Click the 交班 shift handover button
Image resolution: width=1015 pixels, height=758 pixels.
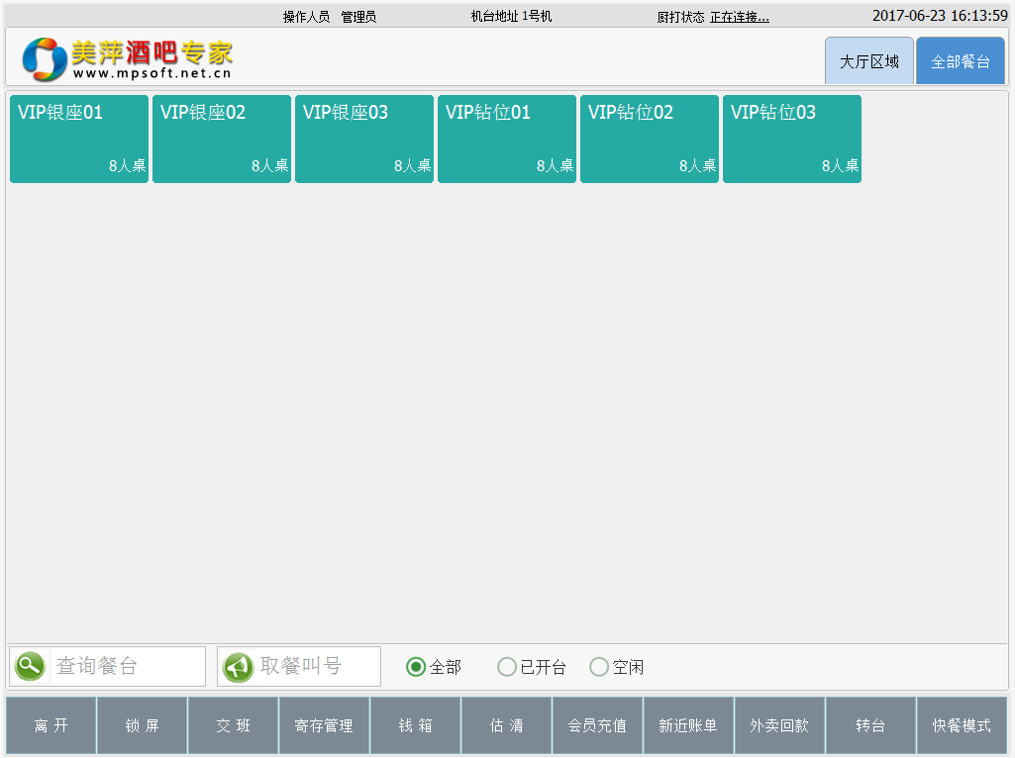233,725
